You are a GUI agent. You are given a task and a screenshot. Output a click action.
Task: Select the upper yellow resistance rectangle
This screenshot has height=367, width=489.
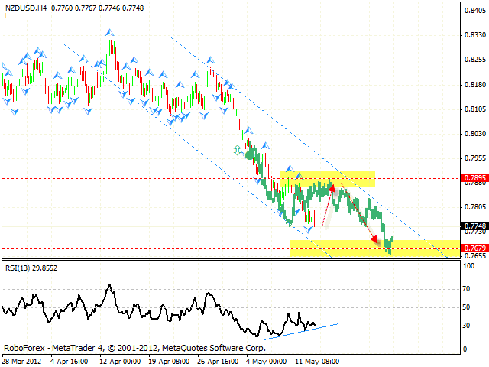[328, 179]
